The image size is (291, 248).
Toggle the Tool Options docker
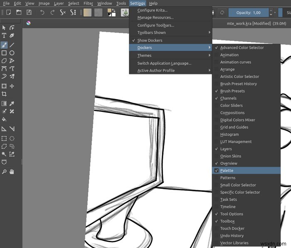[246, 214]
